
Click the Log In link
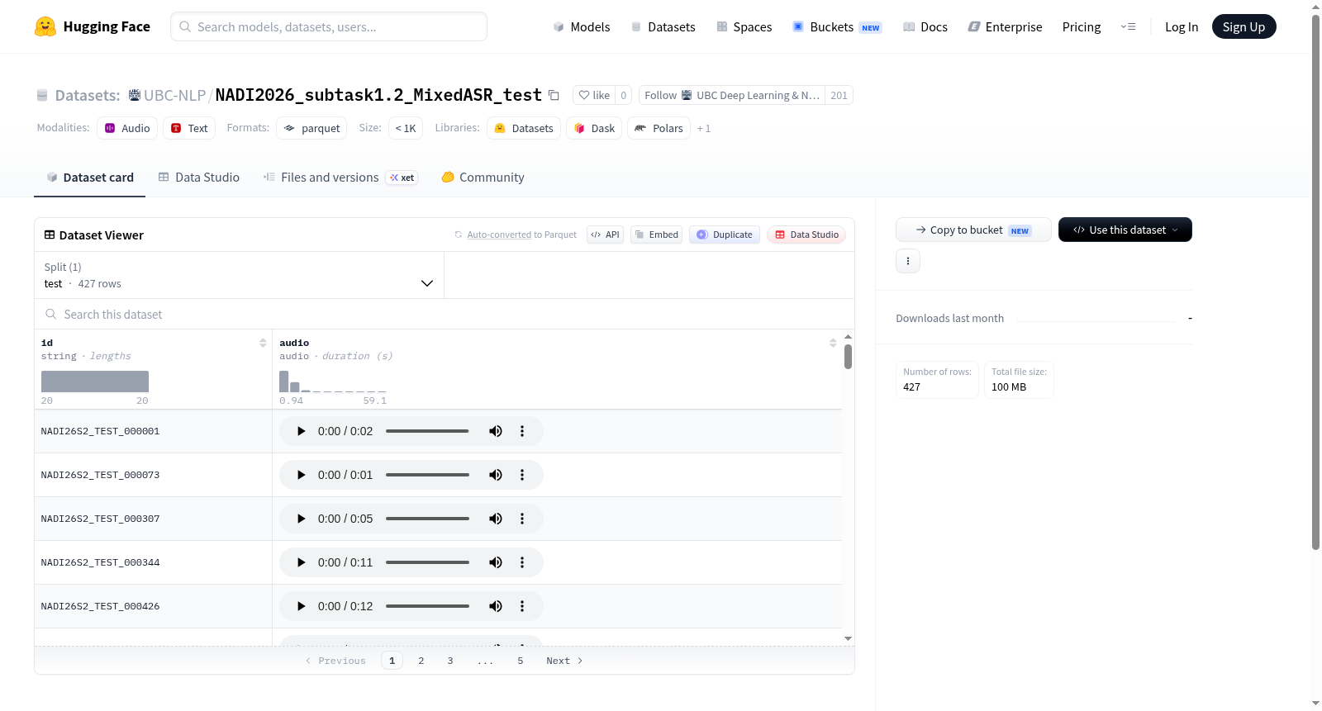click(1182, 26)
